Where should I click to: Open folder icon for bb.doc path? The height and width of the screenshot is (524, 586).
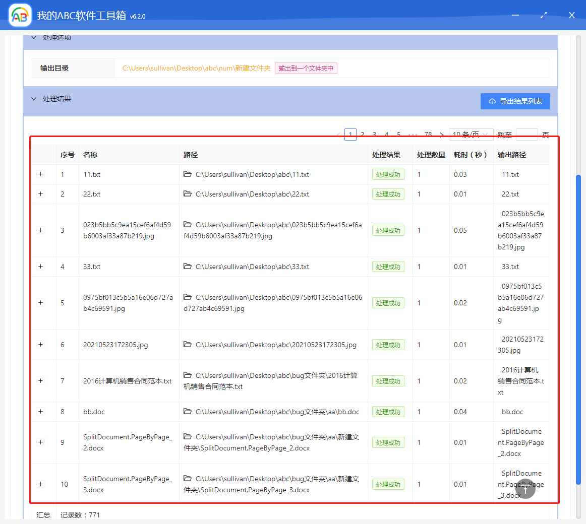(x=188, y=412)
